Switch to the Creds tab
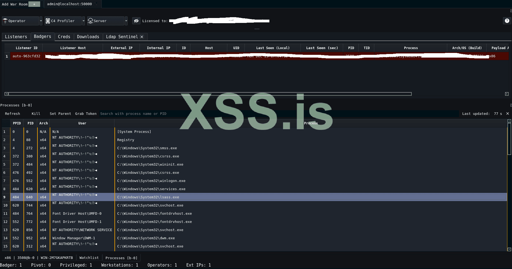 [x=64, y=37]
